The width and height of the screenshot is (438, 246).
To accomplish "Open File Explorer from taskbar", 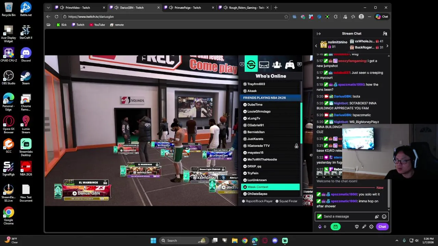I will coord(235,241).
